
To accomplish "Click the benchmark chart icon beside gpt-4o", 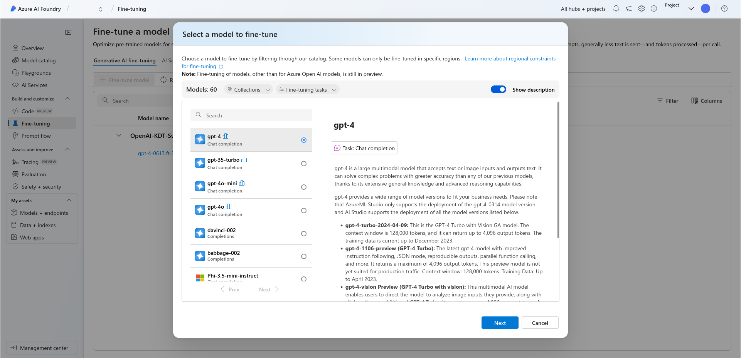I will tap(229, 206).
